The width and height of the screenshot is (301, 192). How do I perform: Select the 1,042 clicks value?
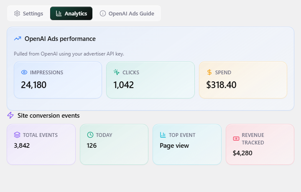pos(123,85)
